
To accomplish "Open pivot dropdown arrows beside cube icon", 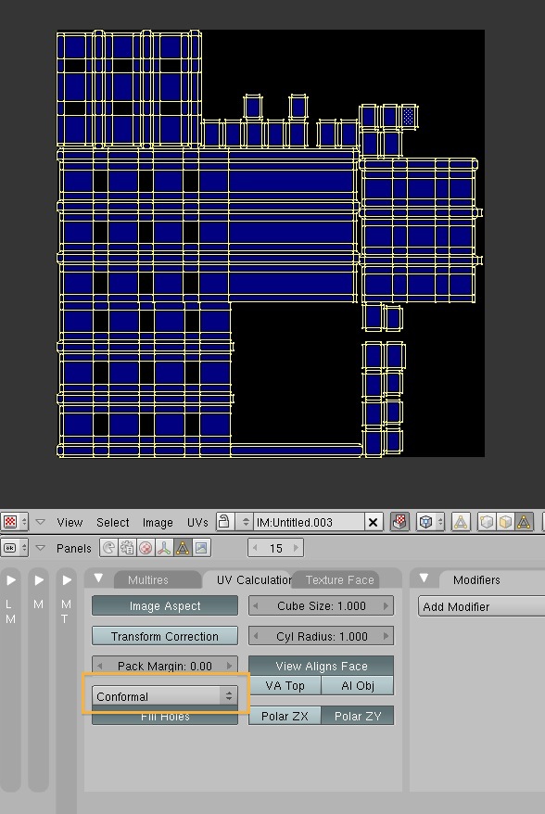I will coord(440,522).
